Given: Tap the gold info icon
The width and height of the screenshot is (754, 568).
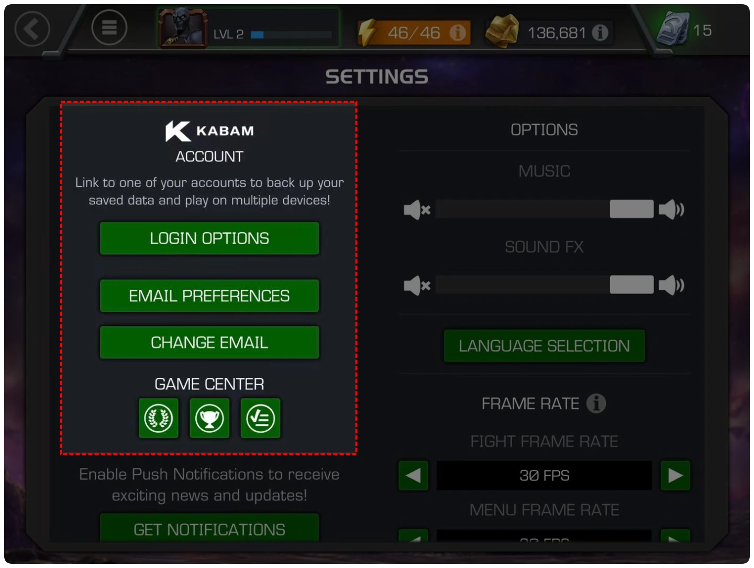Looking at the screenshot, I should (x=600, y=33).
